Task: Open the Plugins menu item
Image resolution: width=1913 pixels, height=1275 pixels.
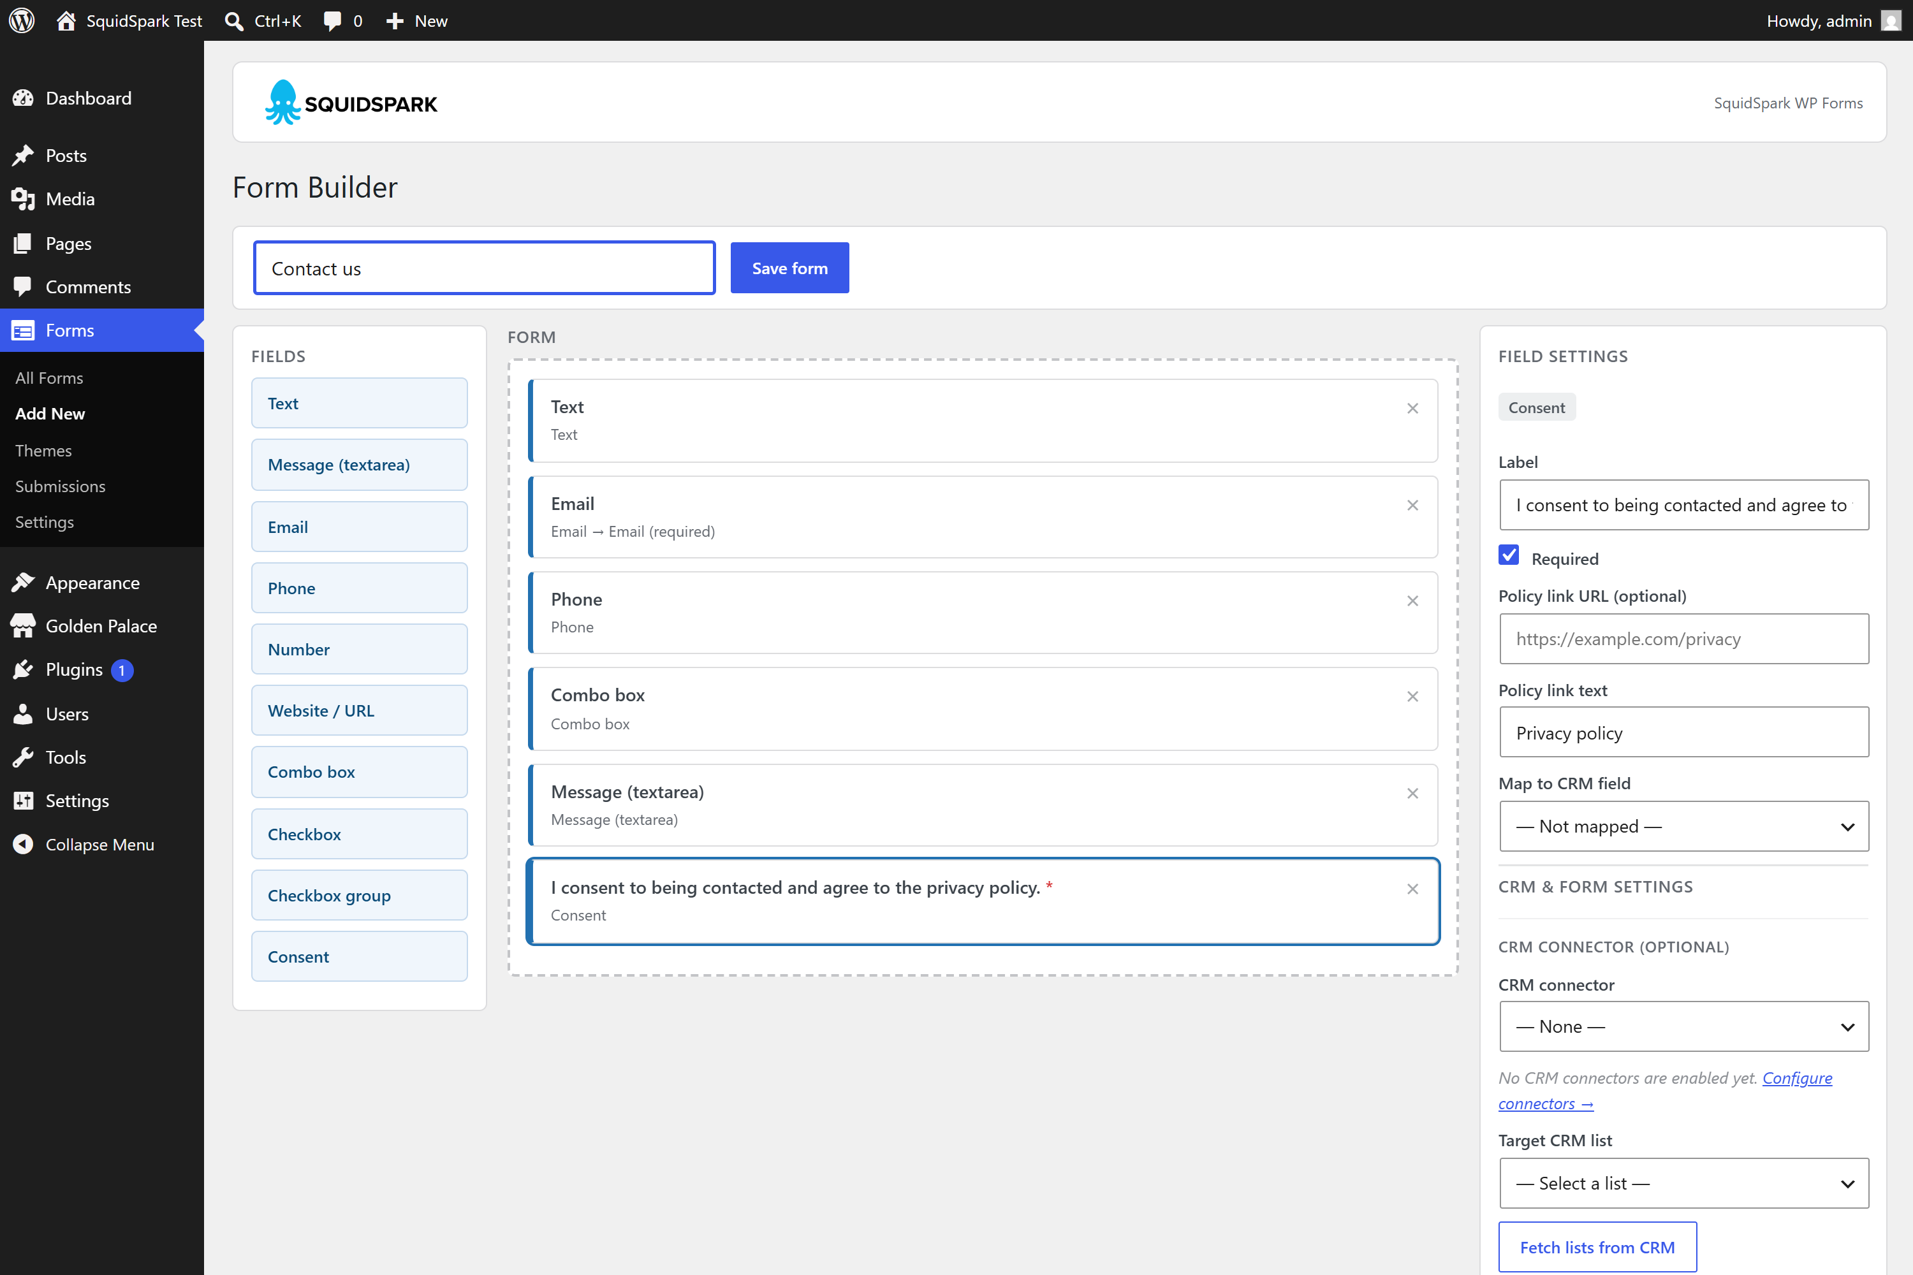Action: coord(101,670)
